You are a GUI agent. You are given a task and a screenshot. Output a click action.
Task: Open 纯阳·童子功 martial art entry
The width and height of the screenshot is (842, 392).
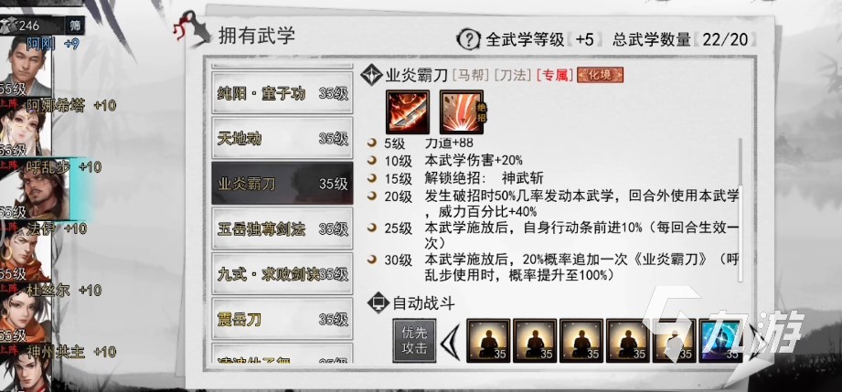282,93
